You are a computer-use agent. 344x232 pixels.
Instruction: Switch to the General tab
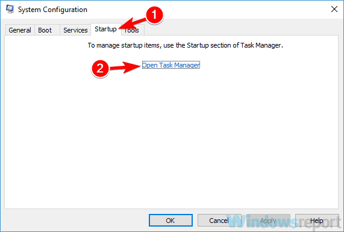coord(20,30)
